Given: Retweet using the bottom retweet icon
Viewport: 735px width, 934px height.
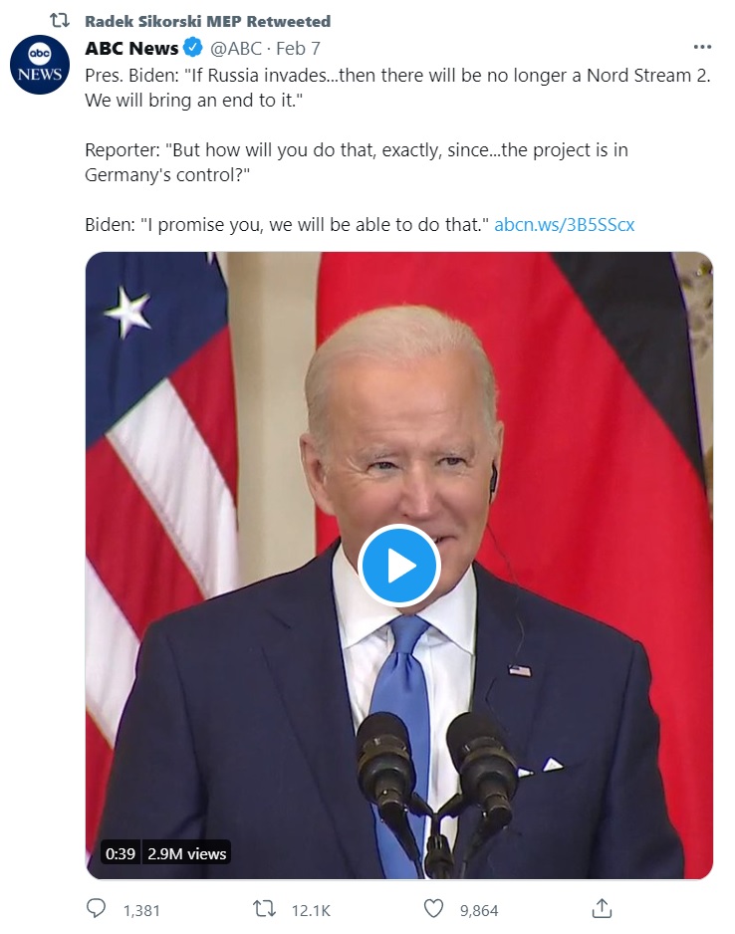Looking at the screenshot, I should point(265,909).
